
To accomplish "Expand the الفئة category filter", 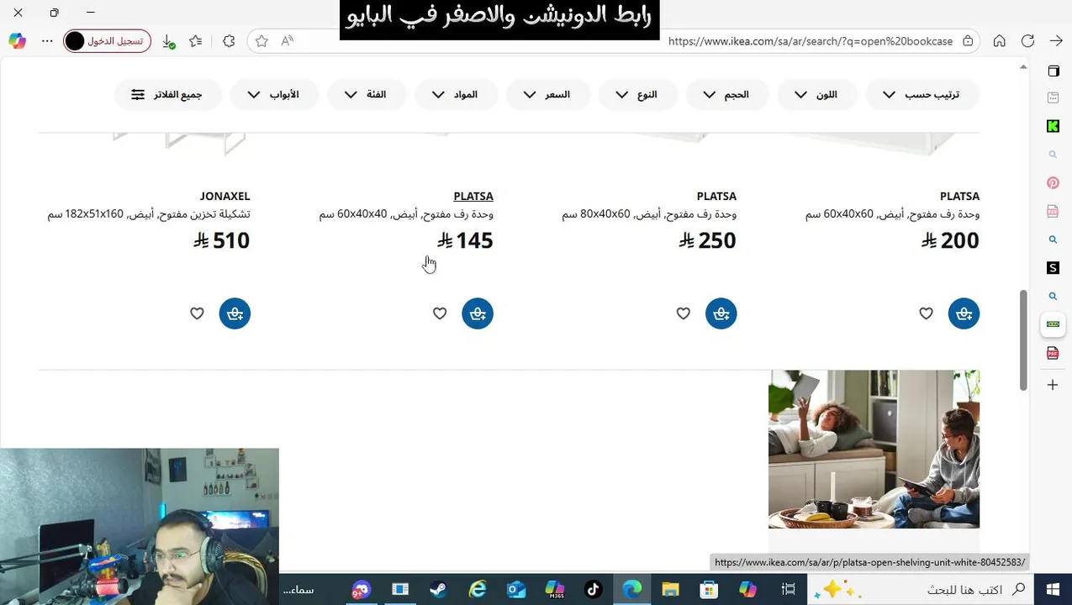I will point(367,95).
